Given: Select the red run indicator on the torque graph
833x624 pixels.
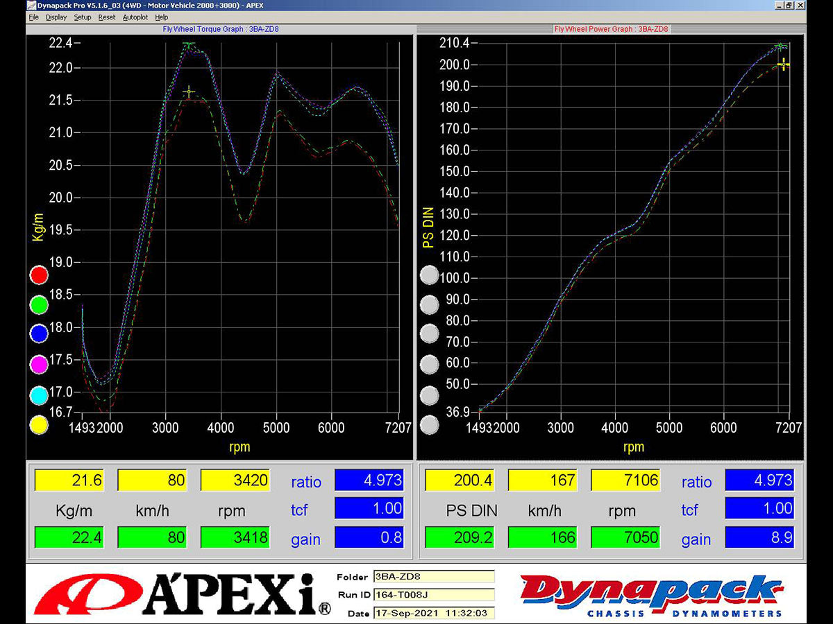Looking at the screenshot, I should [x=39, y=275].
